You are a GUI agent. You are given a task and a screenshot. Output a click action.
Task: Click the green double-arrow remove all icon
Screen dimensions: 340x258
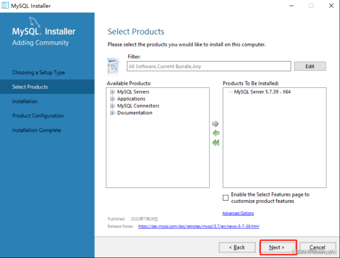(x=216, y=143)
